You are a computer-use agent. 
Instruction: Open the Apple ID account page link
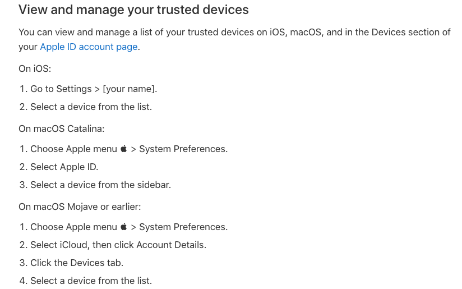click(89, 47)
